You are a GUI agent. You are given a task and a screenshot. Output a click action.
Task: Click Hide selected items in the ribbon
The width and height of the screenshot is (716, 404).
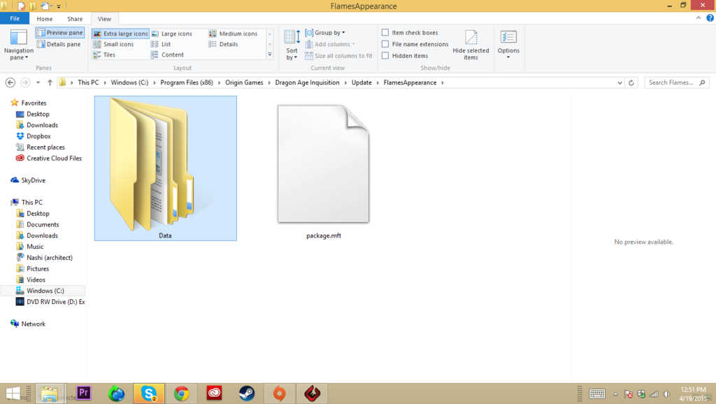(471, 43)
